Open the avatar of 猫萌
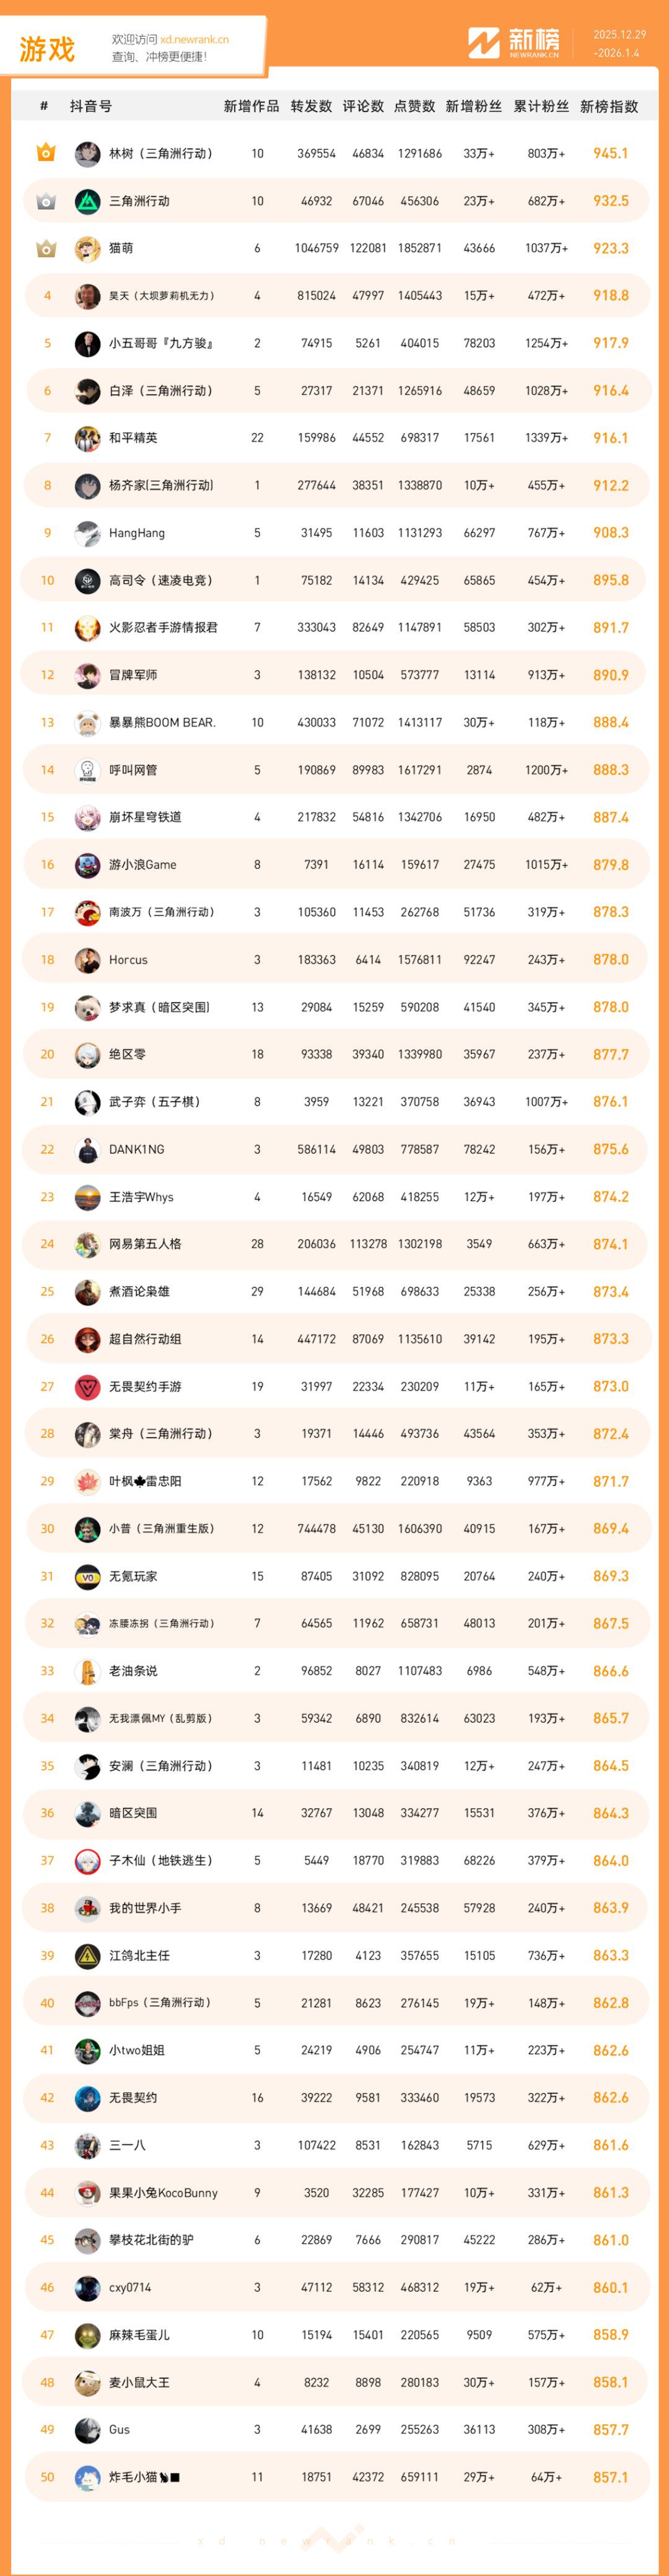The width and height of the screenshot is (669, 2576). (x=88, y=248)
